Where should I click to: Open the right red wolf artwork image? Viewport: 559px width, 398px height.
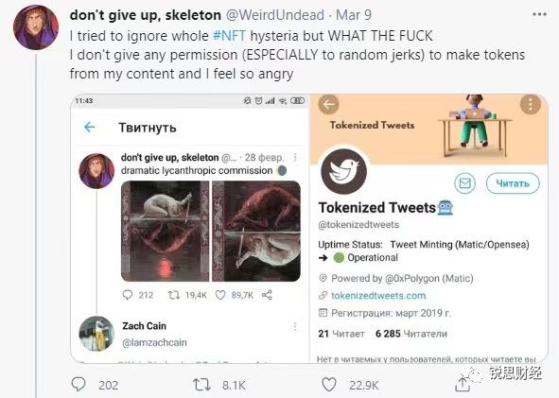tap(256, 232)
